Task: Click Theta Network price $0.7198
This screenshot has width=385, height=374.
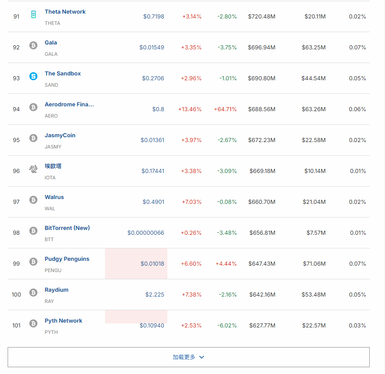Action: (154, 16)
